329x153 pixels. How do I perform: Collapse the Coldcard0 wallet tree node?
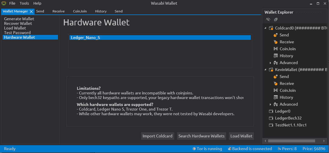pos(265,28)
